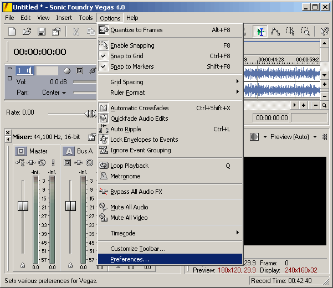Click the Bus A letter icon
Viewport: 333px width, 288px height.
pos(69,151)
